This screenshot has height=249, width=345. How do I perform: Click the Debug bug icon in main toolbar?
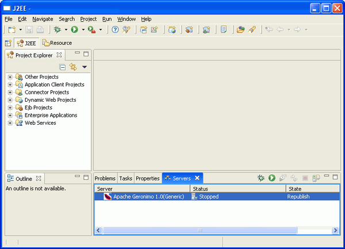coord(57,29)
